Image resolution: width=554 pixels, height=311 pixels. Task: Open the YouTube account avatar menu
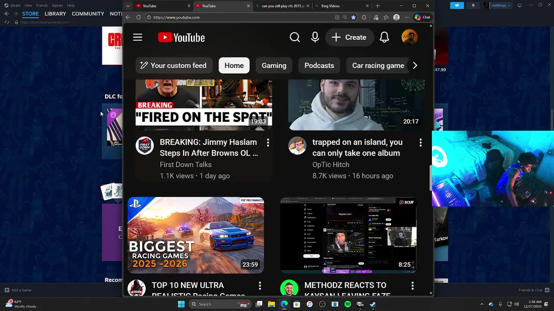click(x=409, y=38)
